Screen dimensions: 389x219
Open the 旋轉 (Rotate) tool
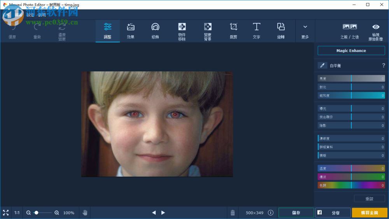point(281,31)
